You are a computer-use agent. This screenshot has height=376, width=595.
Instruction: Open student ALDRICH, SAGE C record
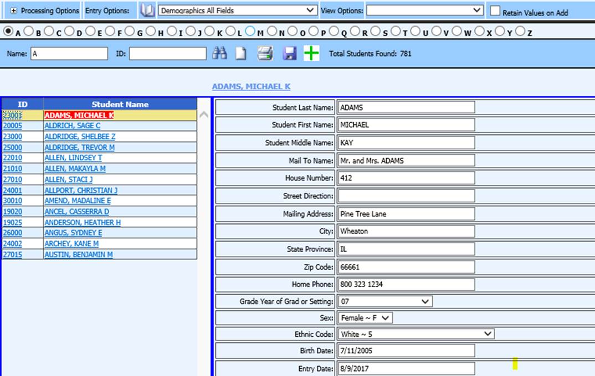click(x=72, y=126)
